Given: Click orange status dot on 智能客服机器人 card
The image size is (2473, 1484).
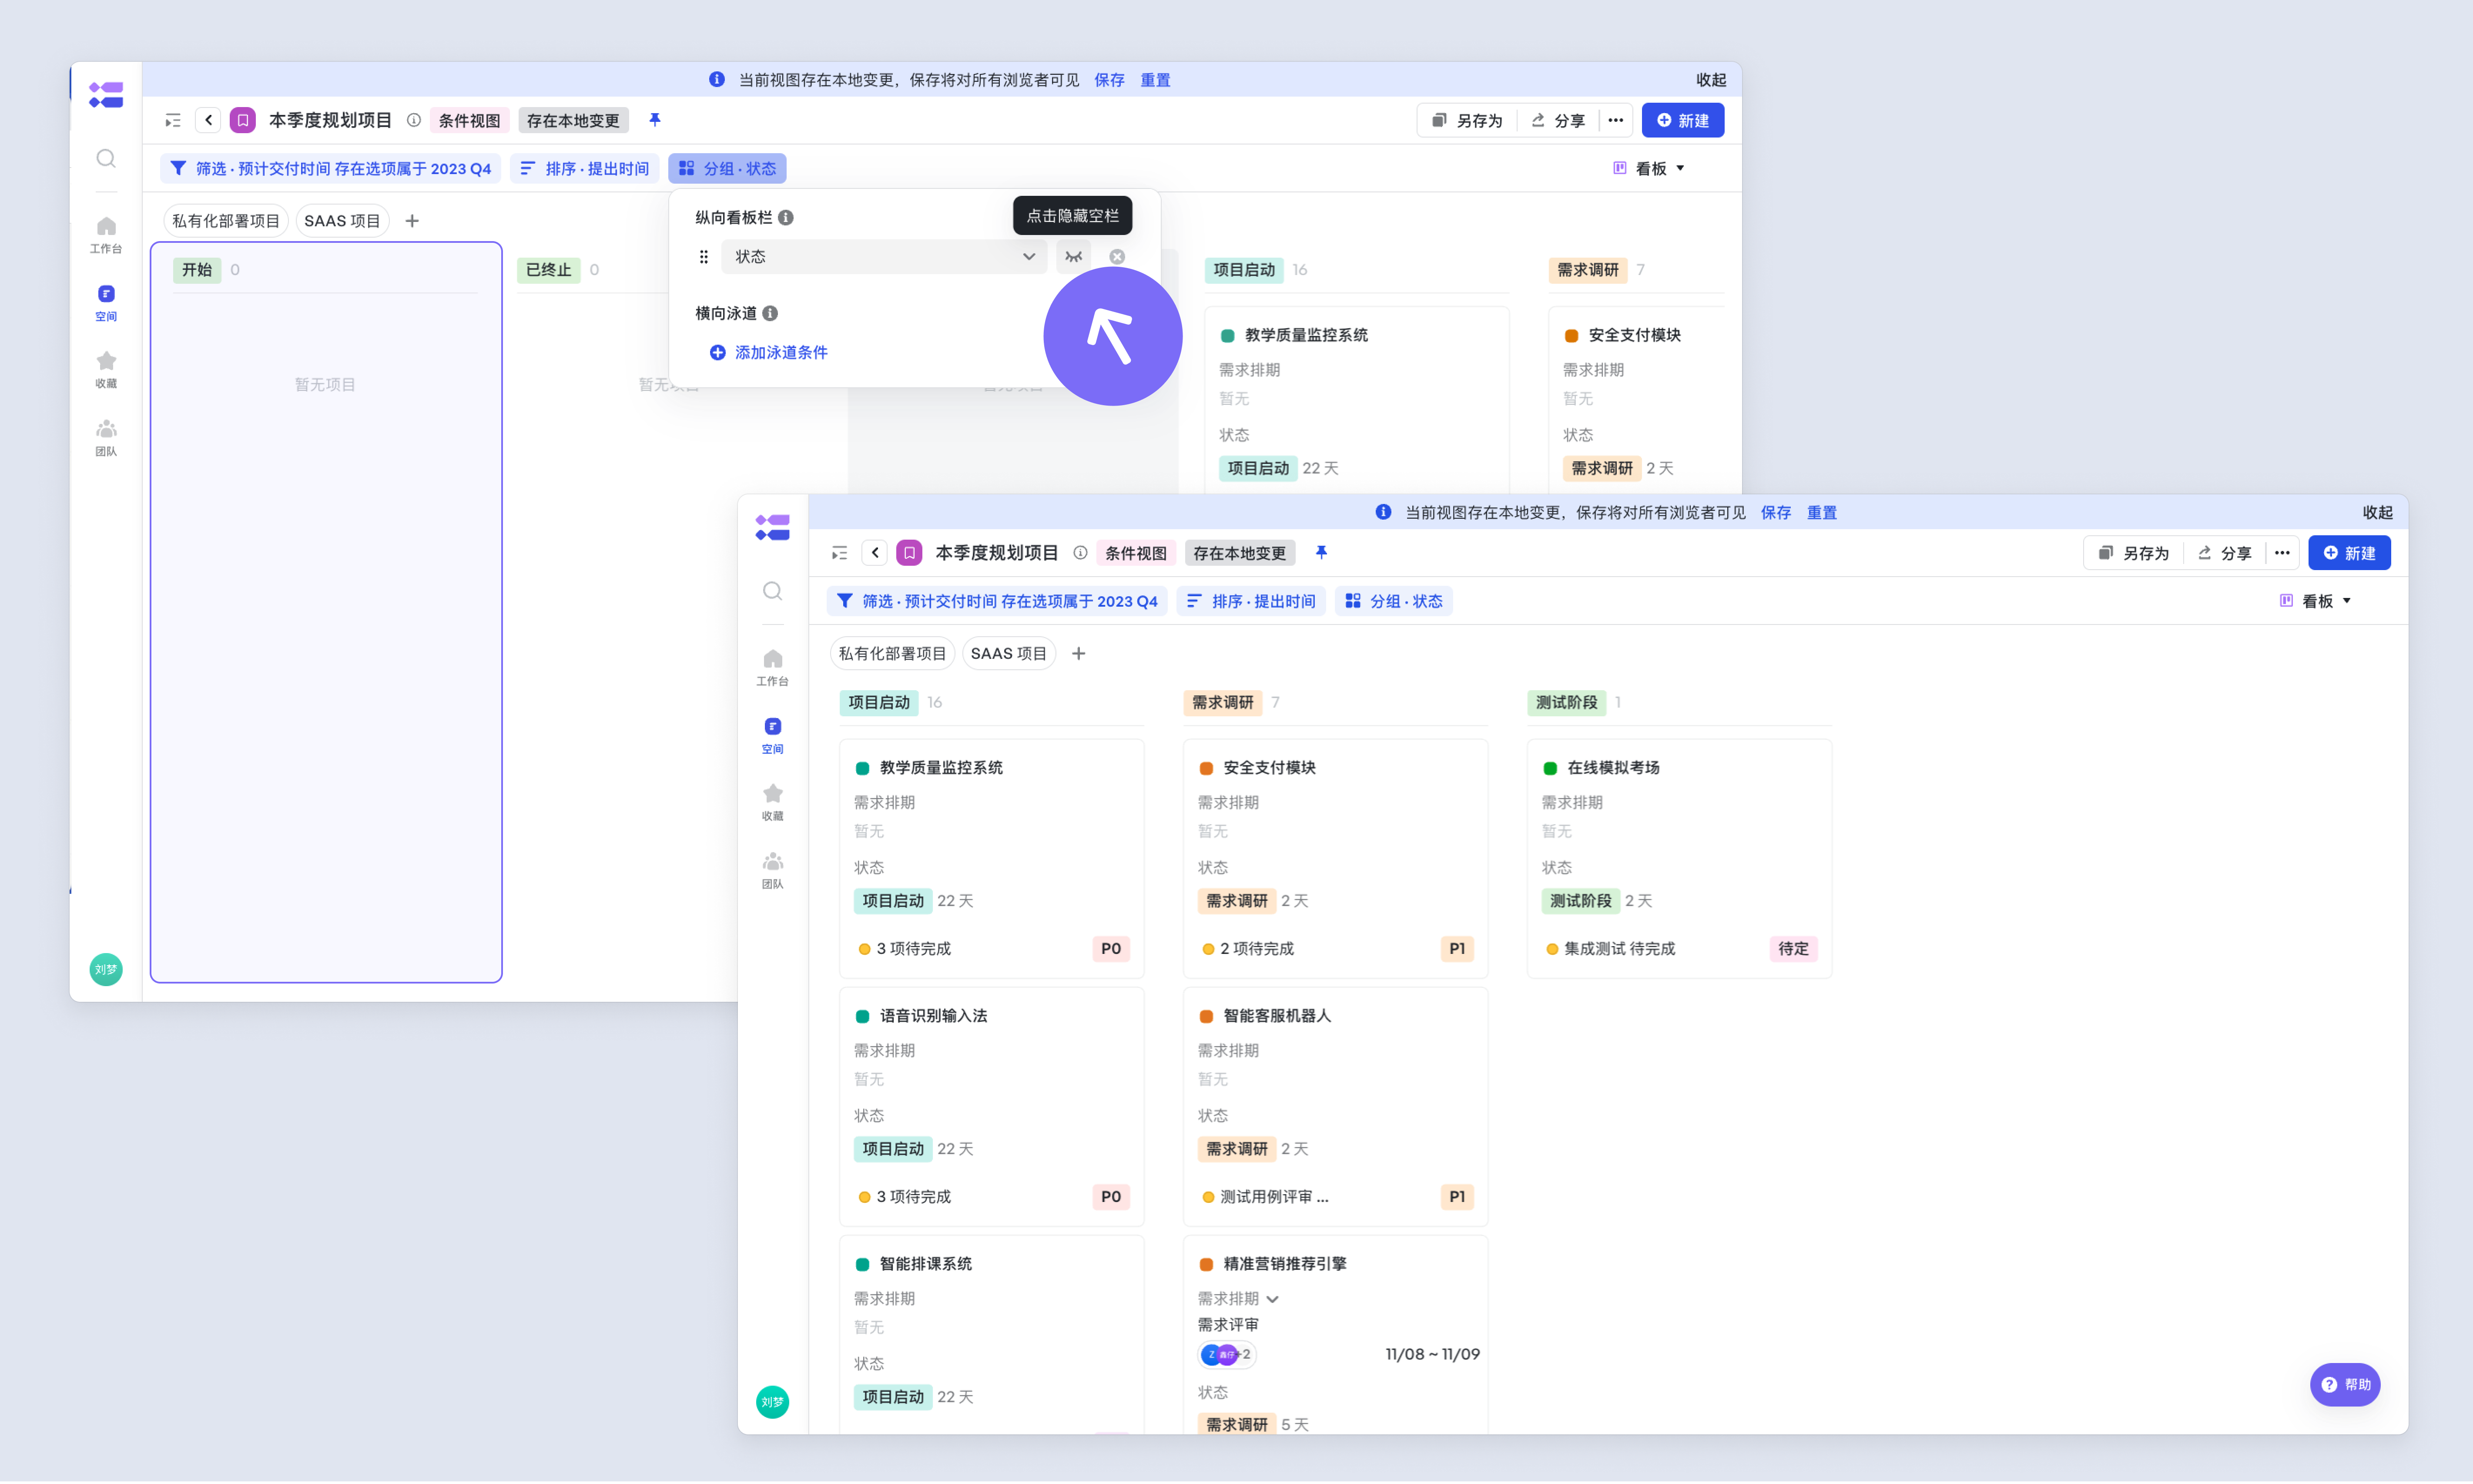Looking at the screenshot, I should click(x=1206, y=1016).
